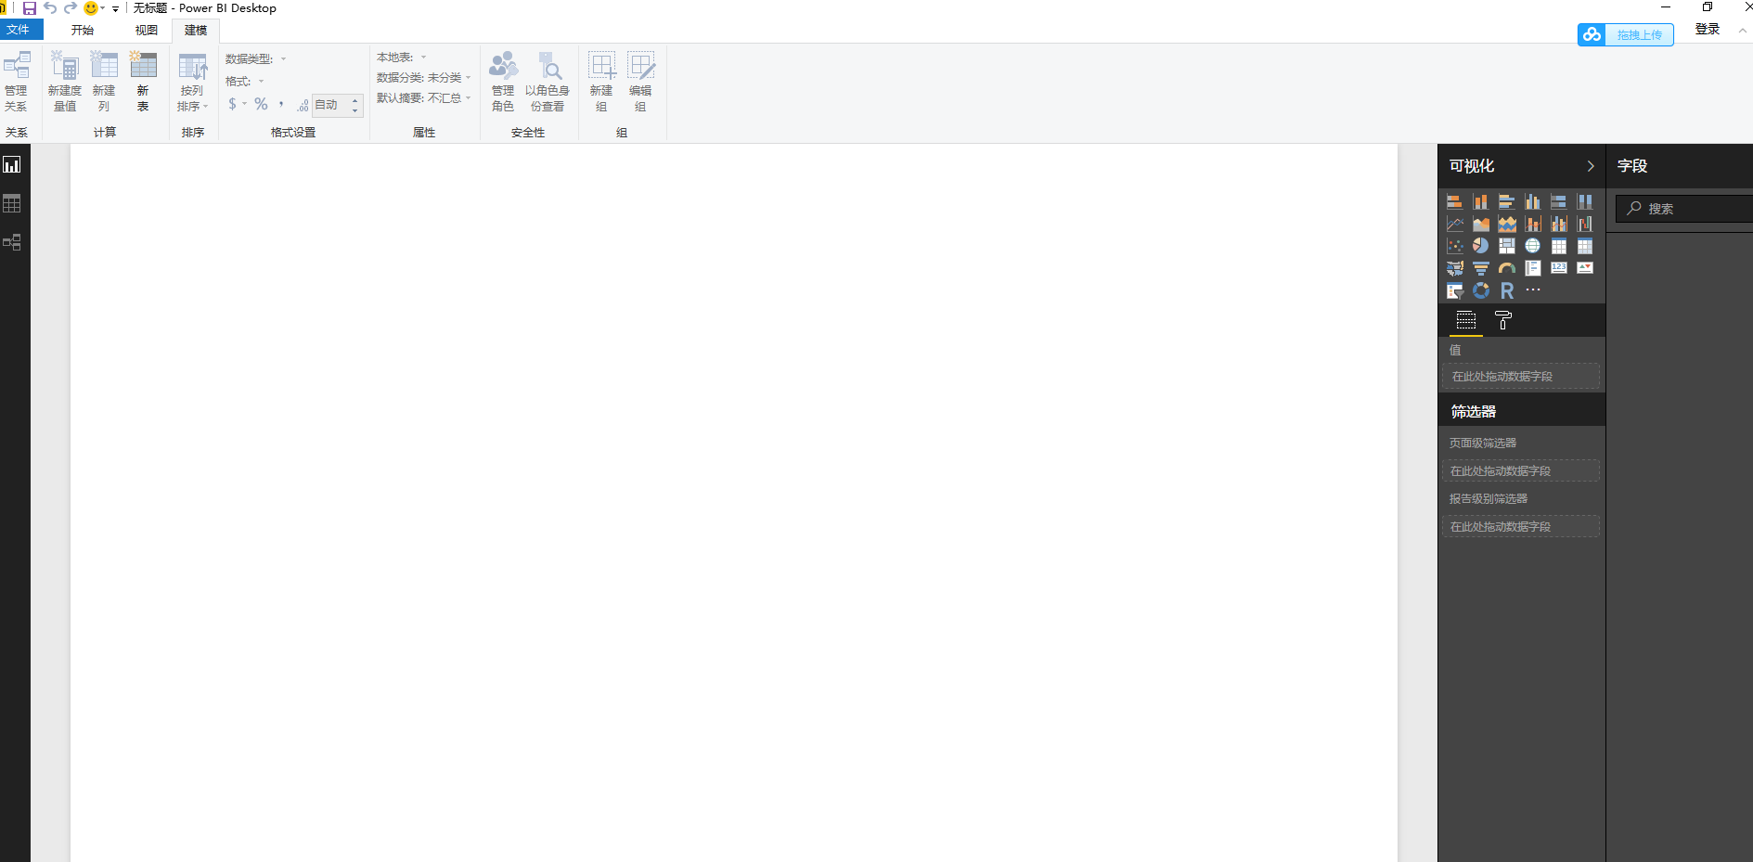The image size is (1753, 862).
Task: Open Manage Roles (管理角色)
Action: [x=503, y=82]
